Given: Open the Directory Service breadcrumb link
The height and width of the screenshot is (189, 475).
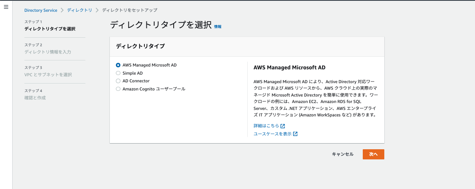Looking at the screenshot, I should [41, 10].
